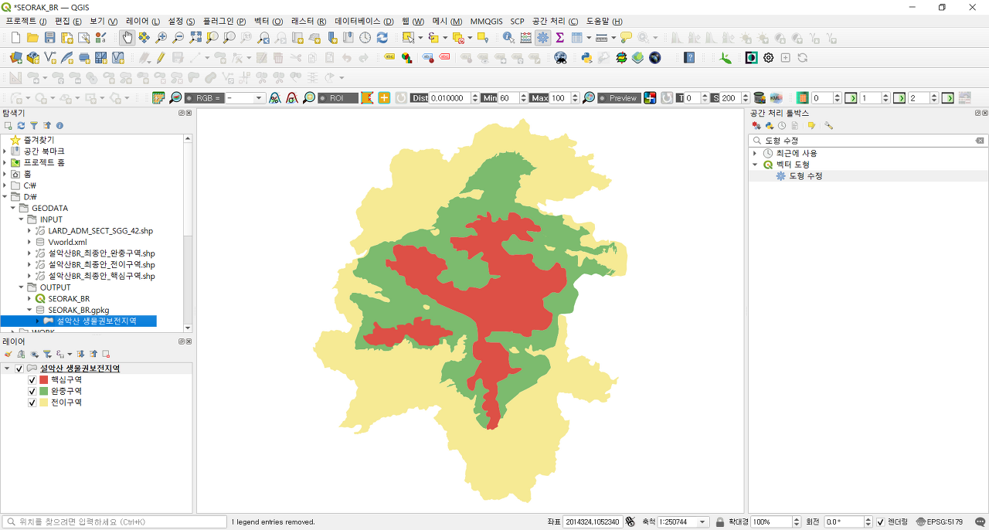The image size is (989, 530).
Task: Click the Toggle Editing pencil icon
Action: point(161,58)
